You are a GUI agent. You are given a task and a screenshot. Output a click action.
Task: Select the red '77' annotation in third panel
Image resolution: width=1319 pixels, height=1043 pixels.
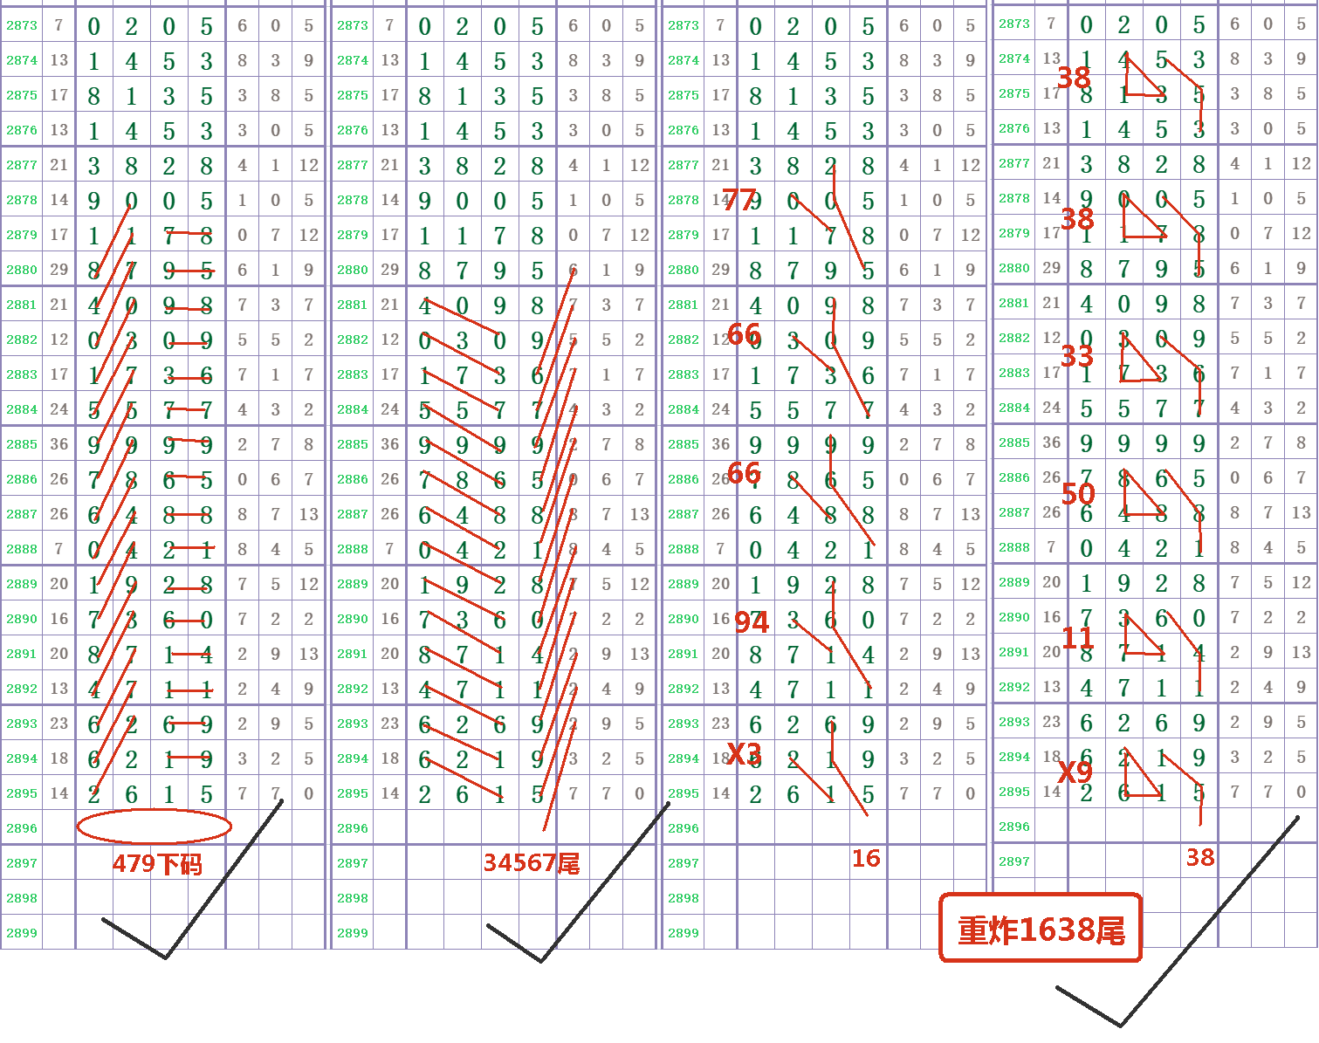(x=739, y=200)
